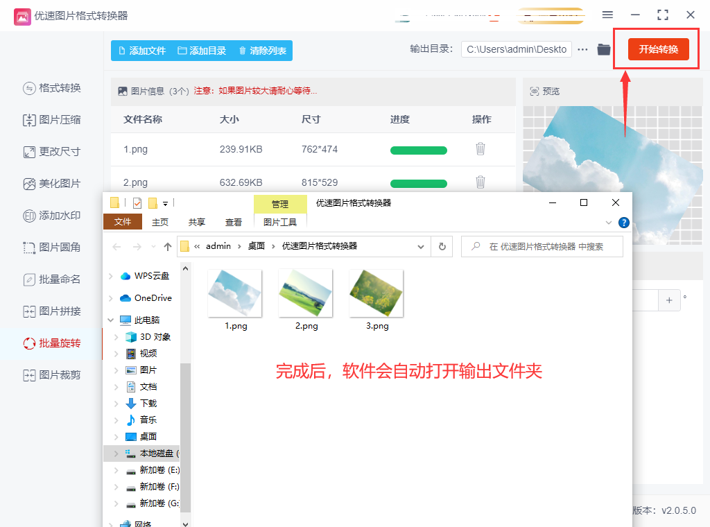
Task: Expand 3D 对象 tree node
Action: 116,337
